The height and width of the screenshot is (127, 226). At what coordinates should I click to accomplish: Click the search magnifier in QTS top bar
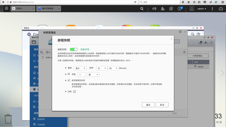pos(142,9)
